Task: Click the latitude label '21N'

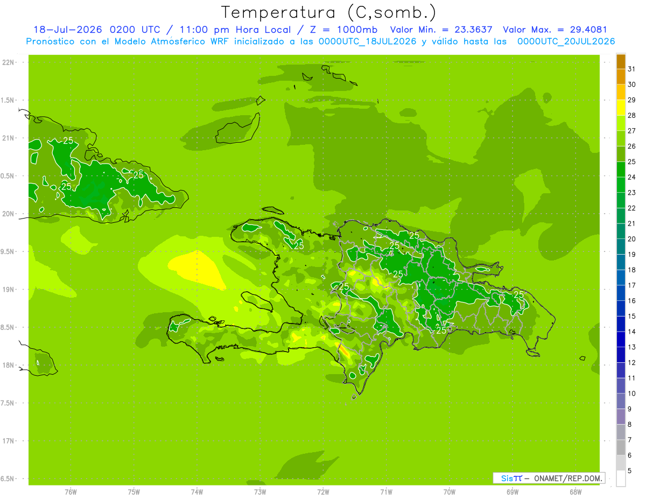Action: pyautogui.click(x=8, y=138)
